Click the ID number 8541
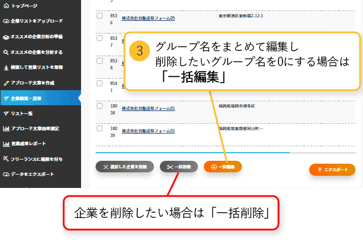Image resolution: width=363 pixels, height=240 pixels. click(x=113, y=87)
